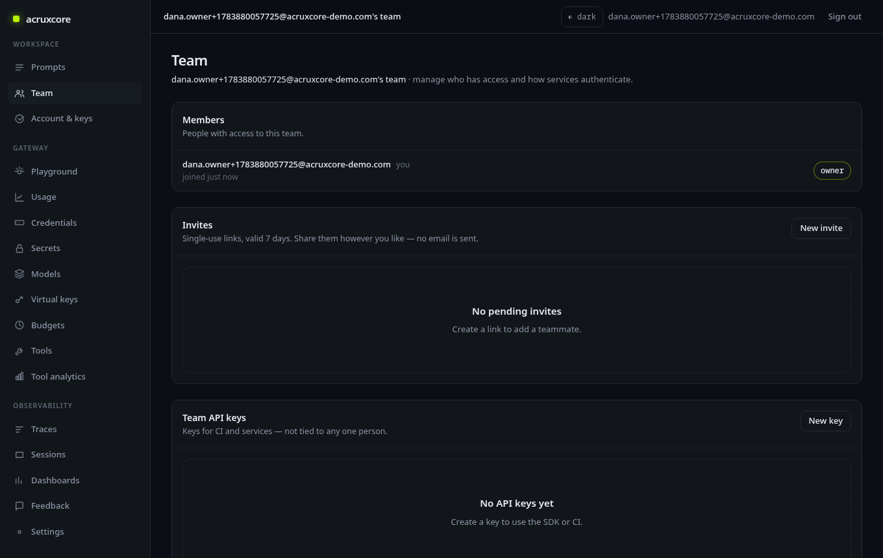The height and width of the screenshot is (558, 883).
Task: Open the Secrets page
Action: [x=75, y=249]
